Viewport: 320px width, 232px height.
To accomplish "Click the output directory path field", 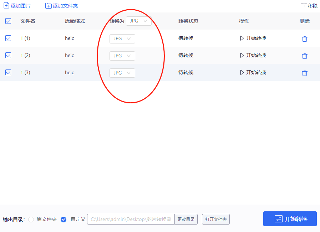I will (131, 219).
